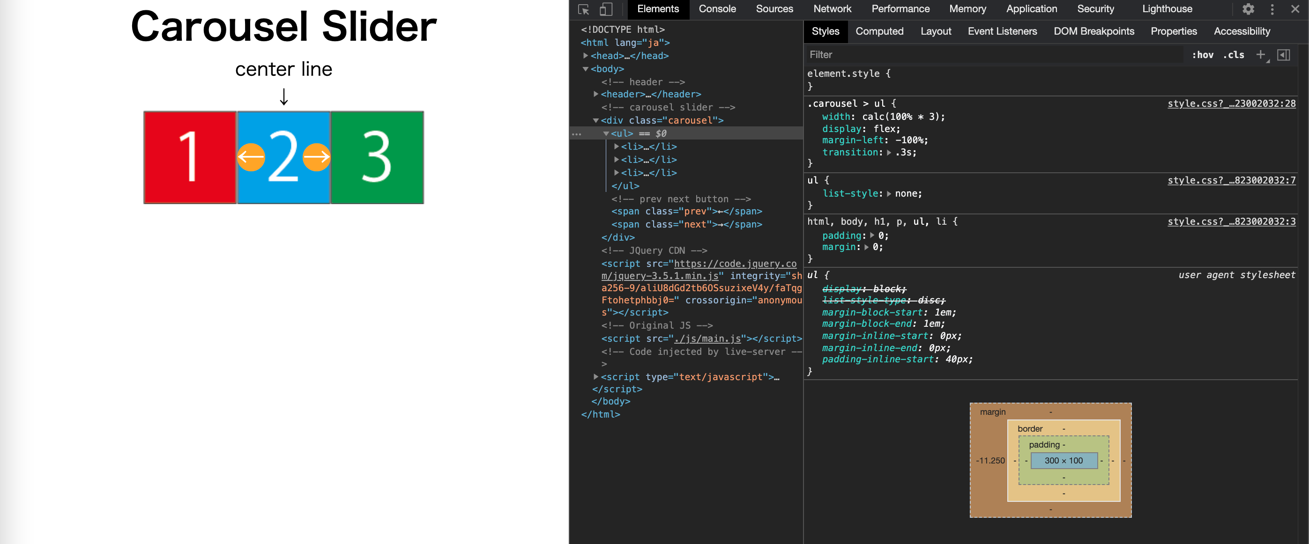Click the orange right arrow carousel button
The width and height of the screenshot is (1309, 544).
(x=317, y=157)
